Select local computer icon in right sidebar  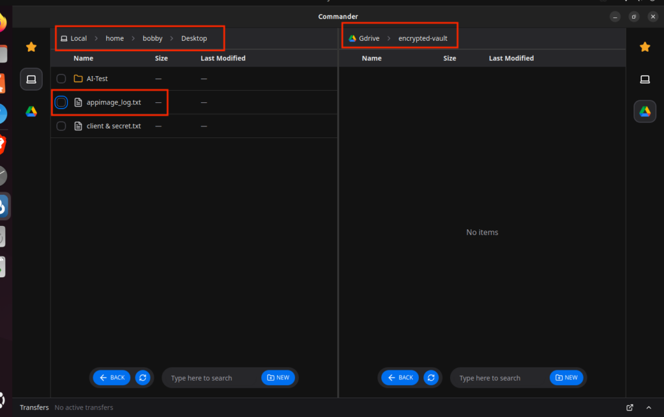click(645, 79)
